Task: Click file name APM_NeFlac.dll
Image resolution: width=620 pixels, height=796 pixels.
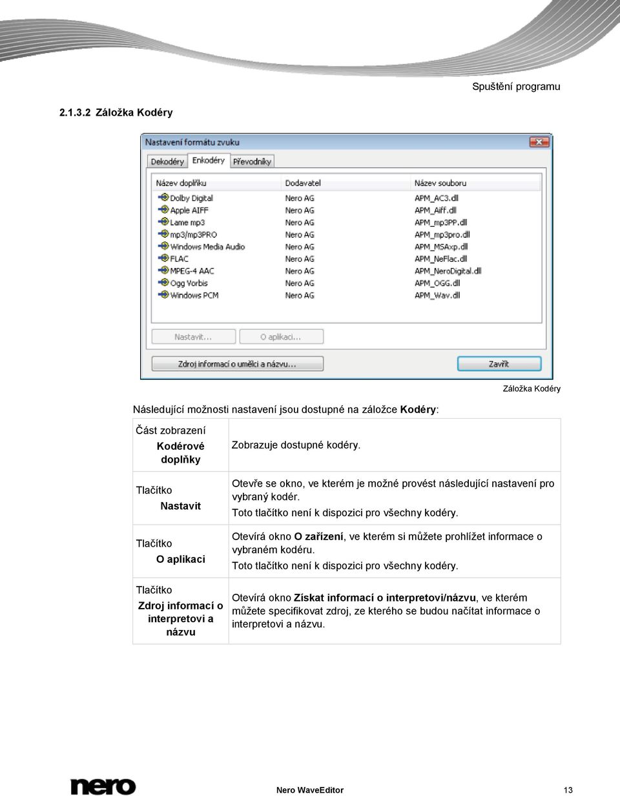Action: (x=440, y=258)
